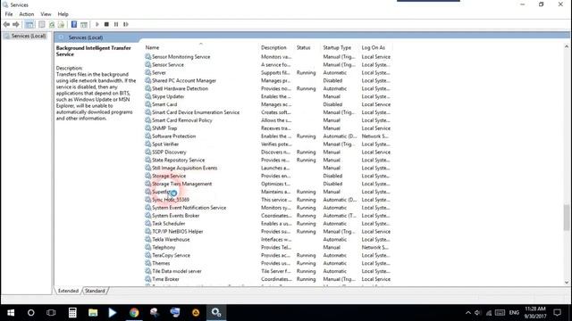Toggle the Show/Hide Console Tree toolbar button
Screen dimensions: 572x321
click(x=29, y=24)
